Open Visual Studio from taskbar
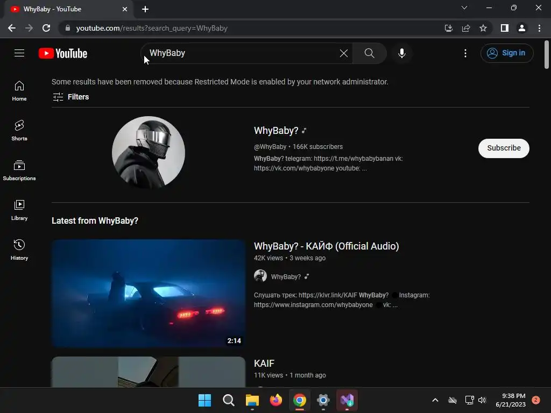 347,400
